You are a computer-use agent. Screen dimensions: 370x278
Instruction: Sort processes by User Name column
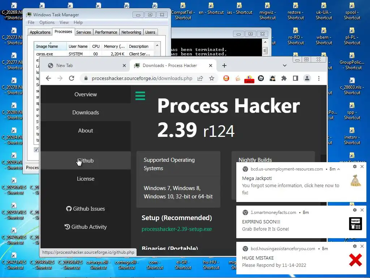(x=78, y=46)
